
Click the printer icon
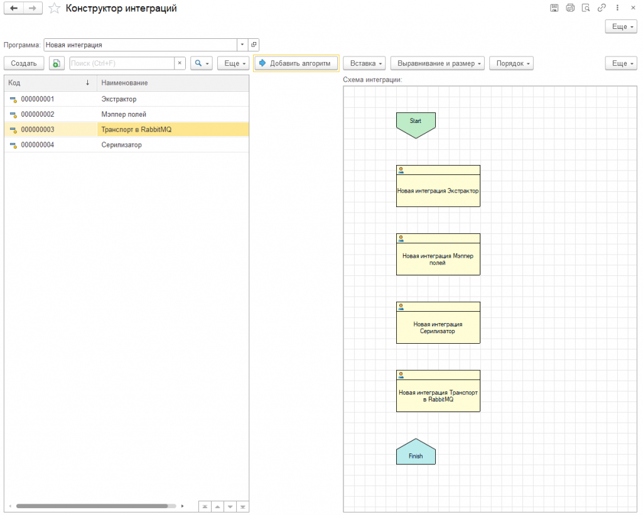[x=570, y=8]
